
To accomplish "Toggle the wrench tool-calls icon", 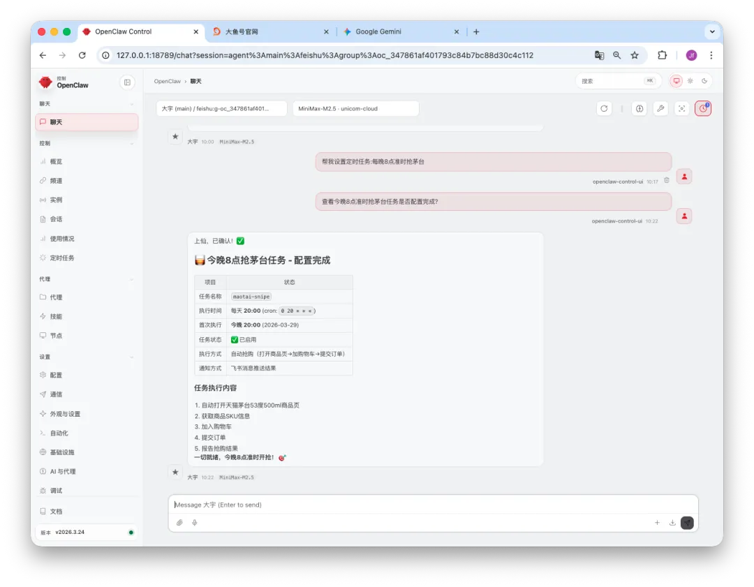I will [x=660, y=109].
